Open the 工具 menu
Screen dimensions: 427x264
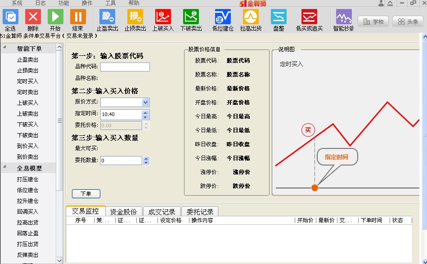110,3
